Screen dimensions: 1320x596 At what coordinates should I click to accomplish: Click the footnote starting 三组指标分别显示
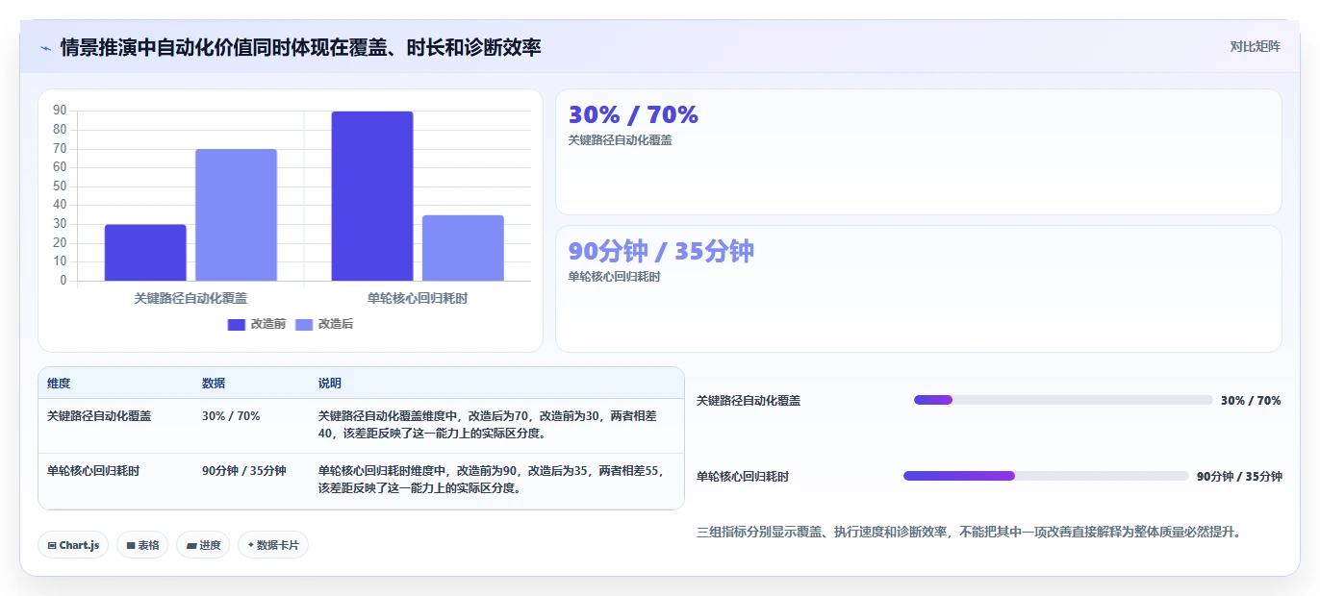point(969,532)
